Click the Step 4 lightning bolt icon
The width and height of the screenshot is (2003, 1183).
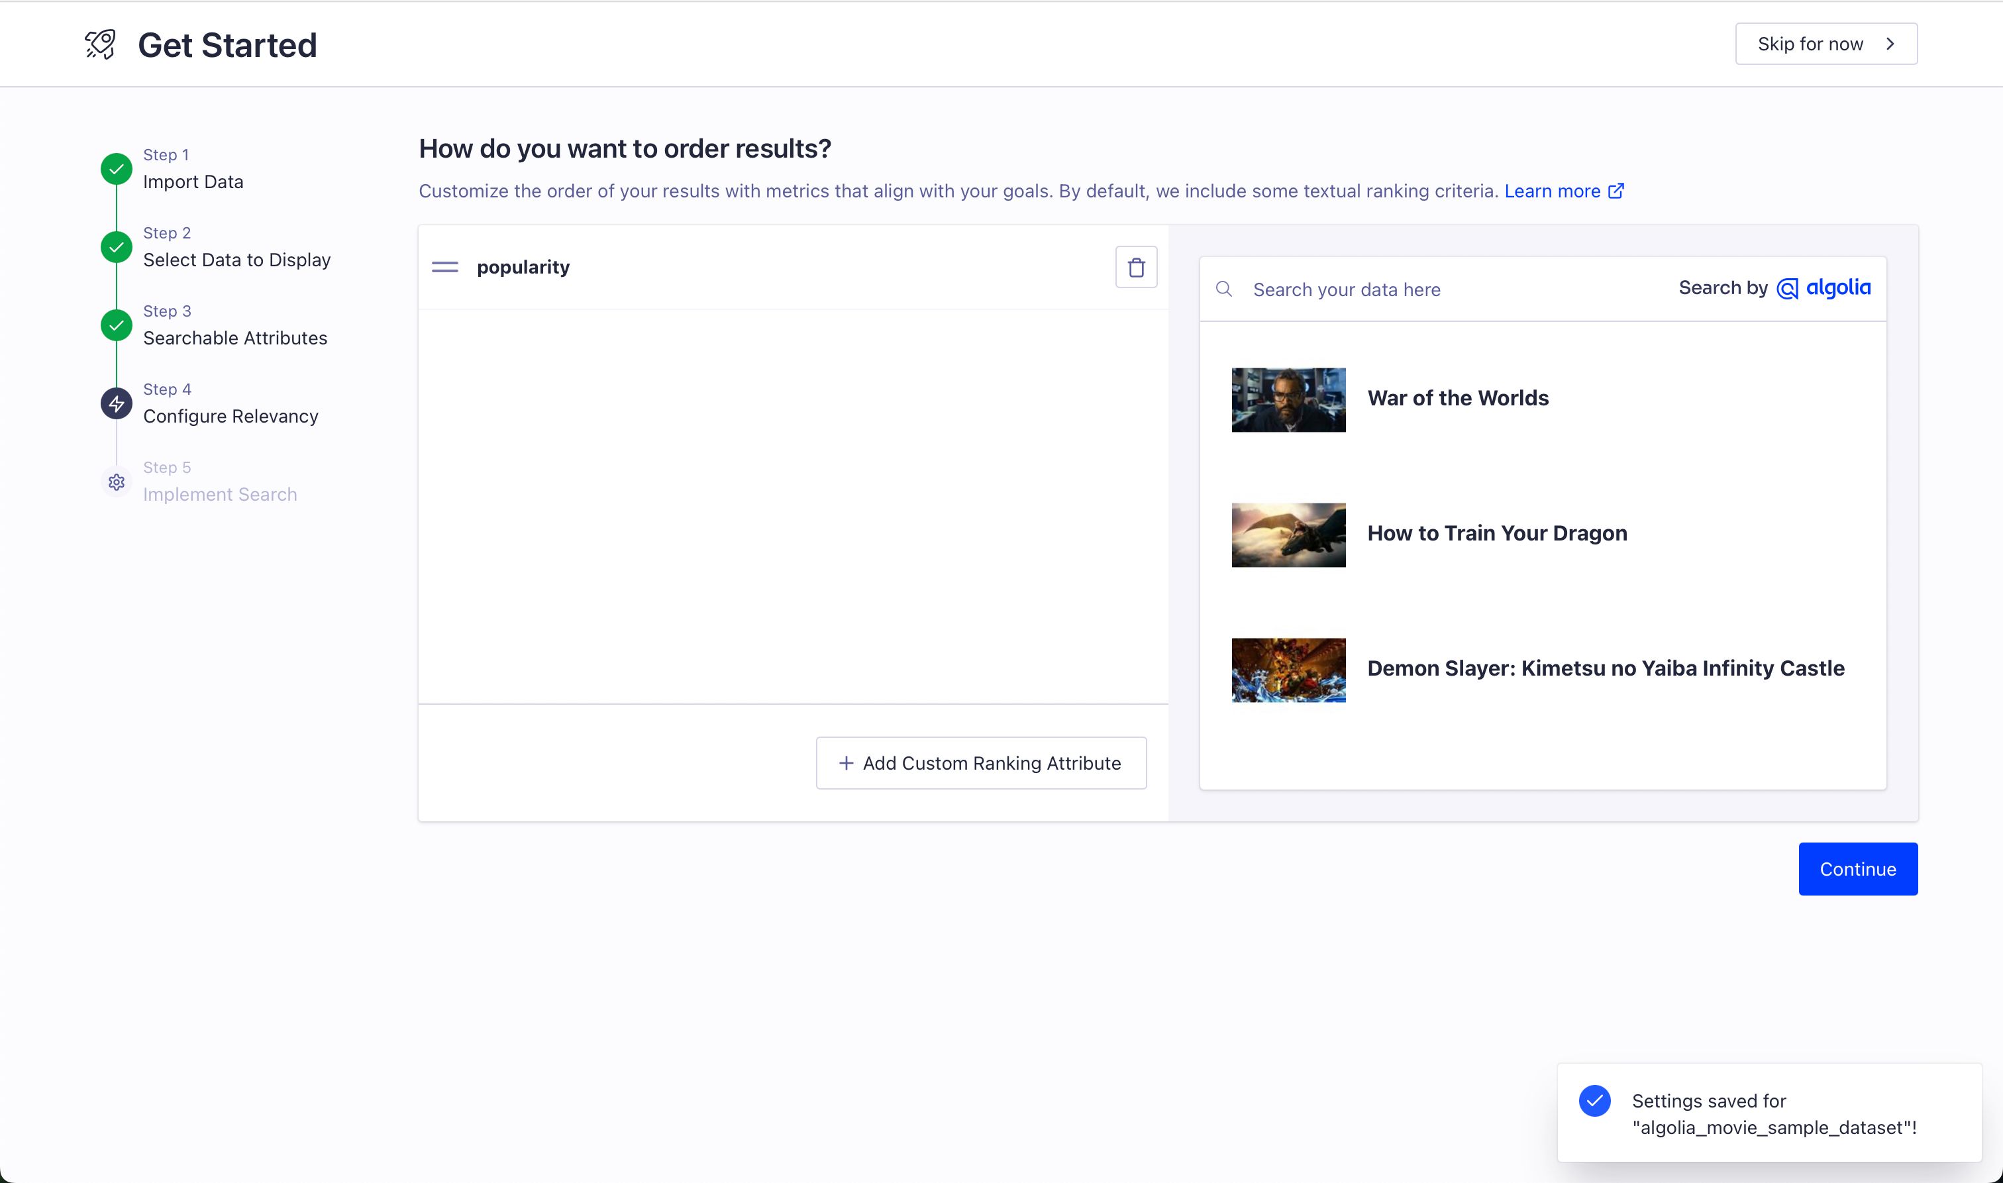point(117,403)
